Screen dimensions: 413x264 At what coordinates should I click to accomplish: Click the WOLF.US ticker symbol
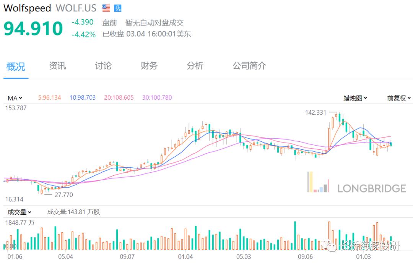pos(77,8)
